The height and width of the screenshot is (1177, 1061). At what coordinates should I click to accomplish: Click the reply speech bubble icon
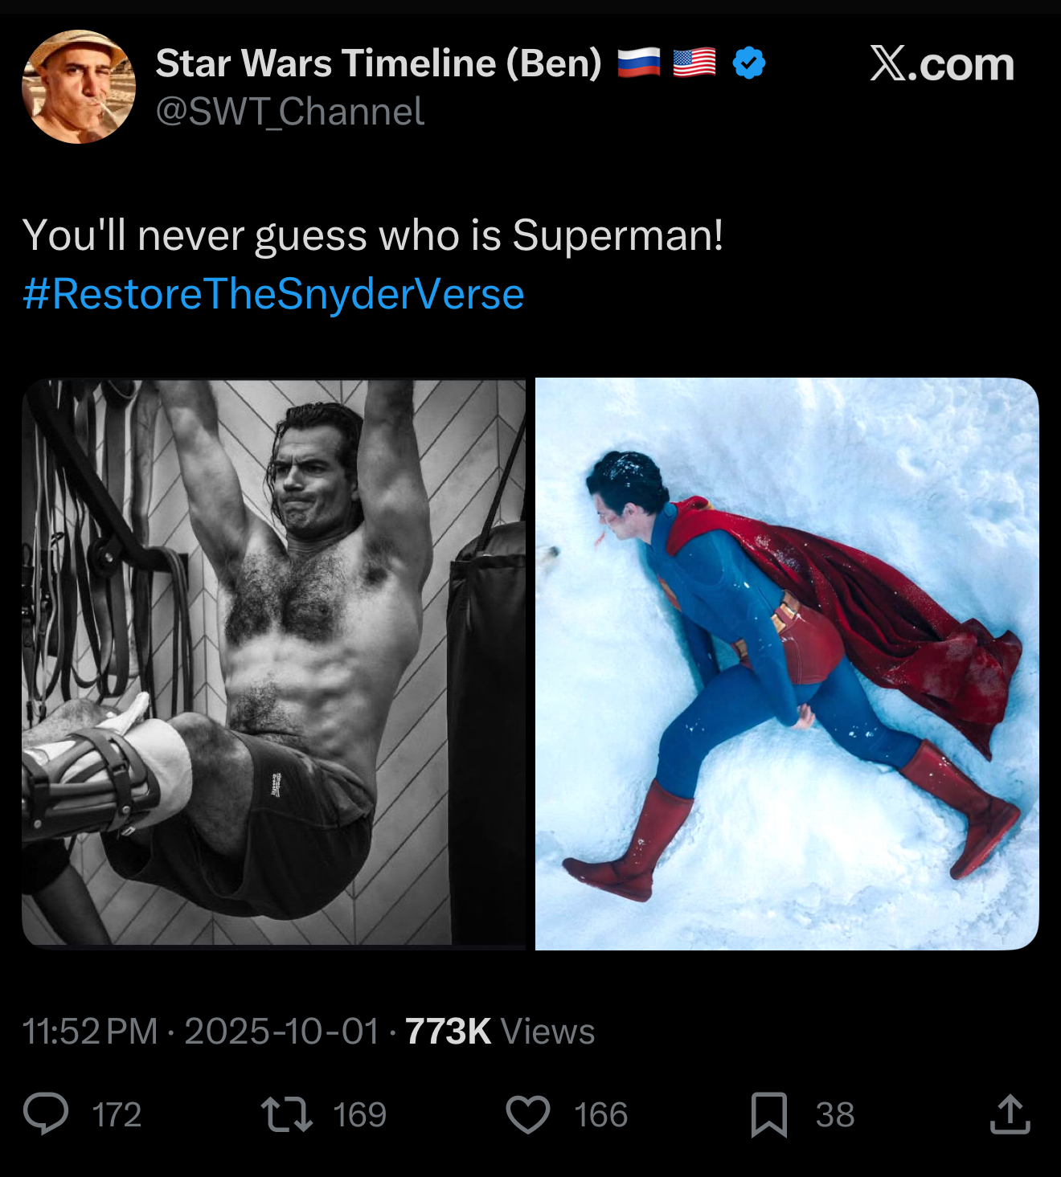click(x=46, y=1114)
